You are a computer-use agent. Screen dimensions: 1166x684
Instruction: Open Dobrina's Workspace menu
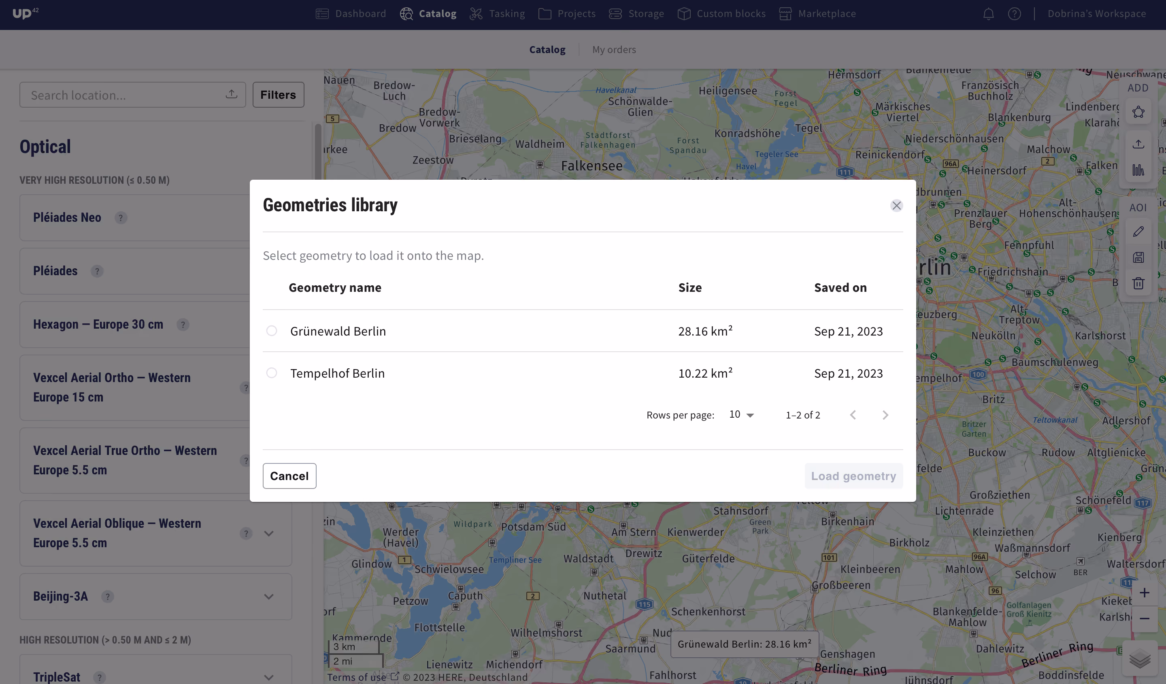click(x=1097, y=14)
